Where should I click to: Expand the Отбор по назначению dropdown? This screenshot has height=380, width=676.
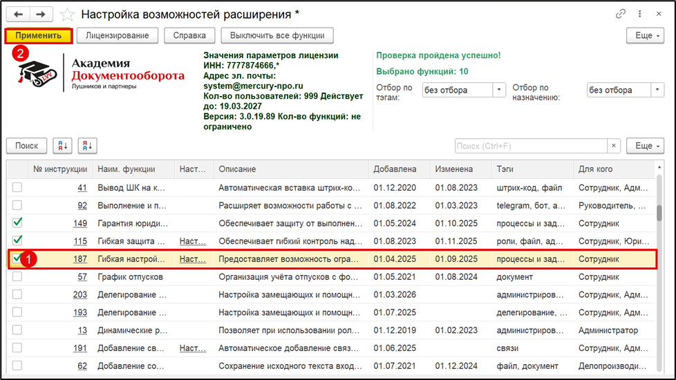pos(657,90)
